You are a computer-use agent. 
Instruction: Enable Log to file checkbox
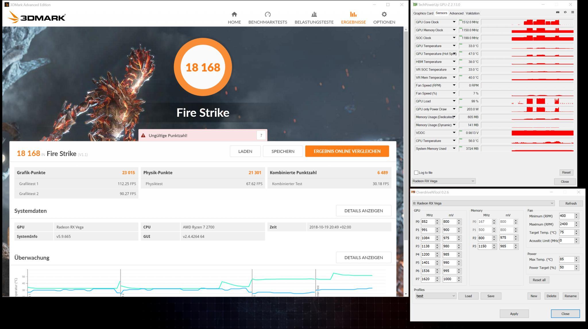(416, 173)
